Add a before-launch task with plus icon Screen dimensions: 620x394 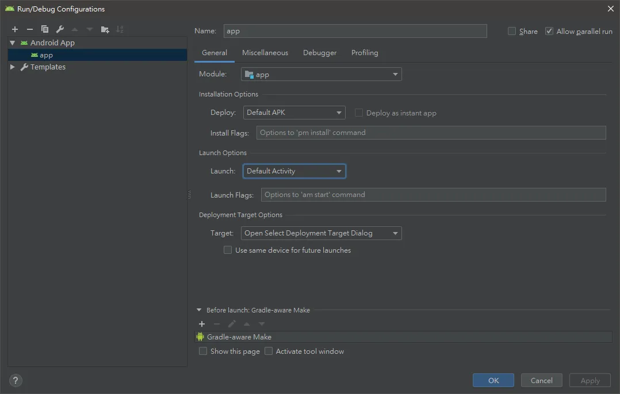[202, 324]
